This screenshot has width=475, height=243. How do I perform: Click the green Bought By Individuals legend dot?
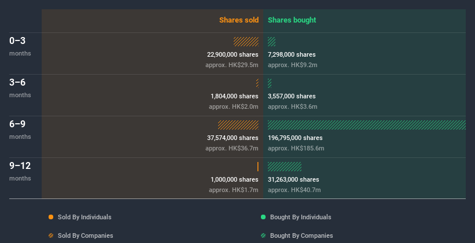click(x=263, y=217)
